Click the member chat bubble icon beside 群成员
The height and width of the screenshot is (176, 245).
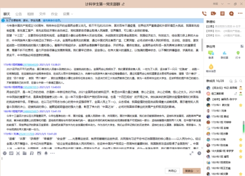(x=231, y=81)
